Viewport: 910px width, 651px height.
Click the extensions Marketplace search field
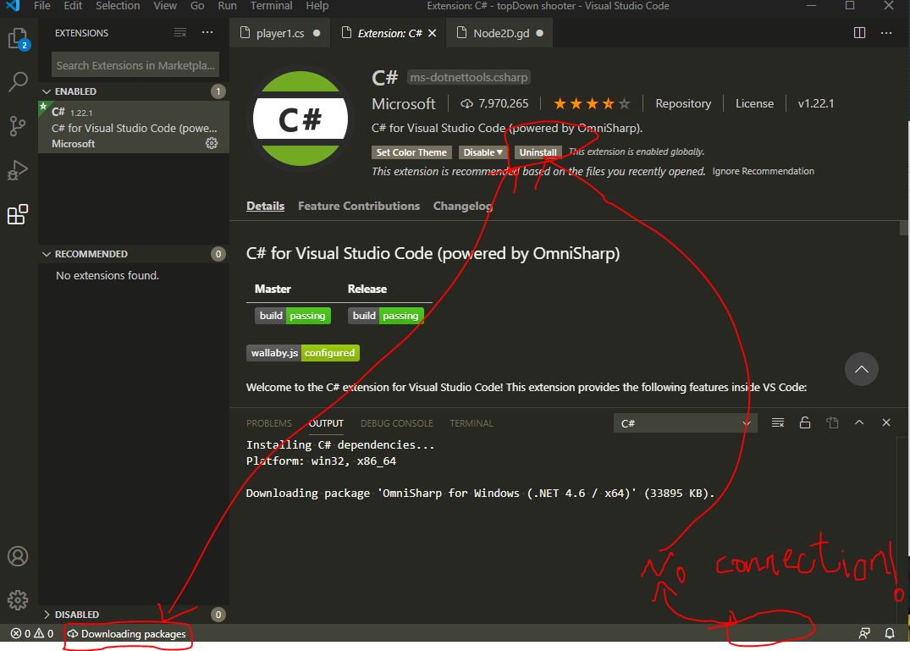134,65
